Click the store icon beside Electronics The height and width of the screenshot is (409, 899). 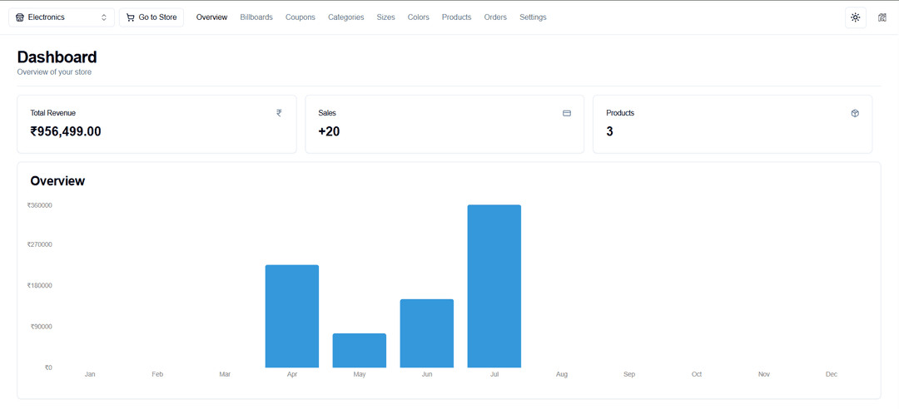point(20,17)
